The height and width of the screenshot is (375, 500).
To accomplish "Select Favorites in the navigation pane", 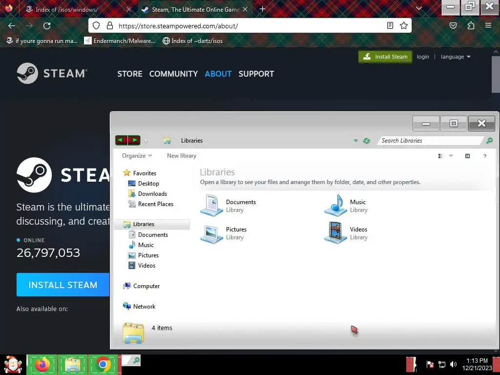I will coord(140,173).
